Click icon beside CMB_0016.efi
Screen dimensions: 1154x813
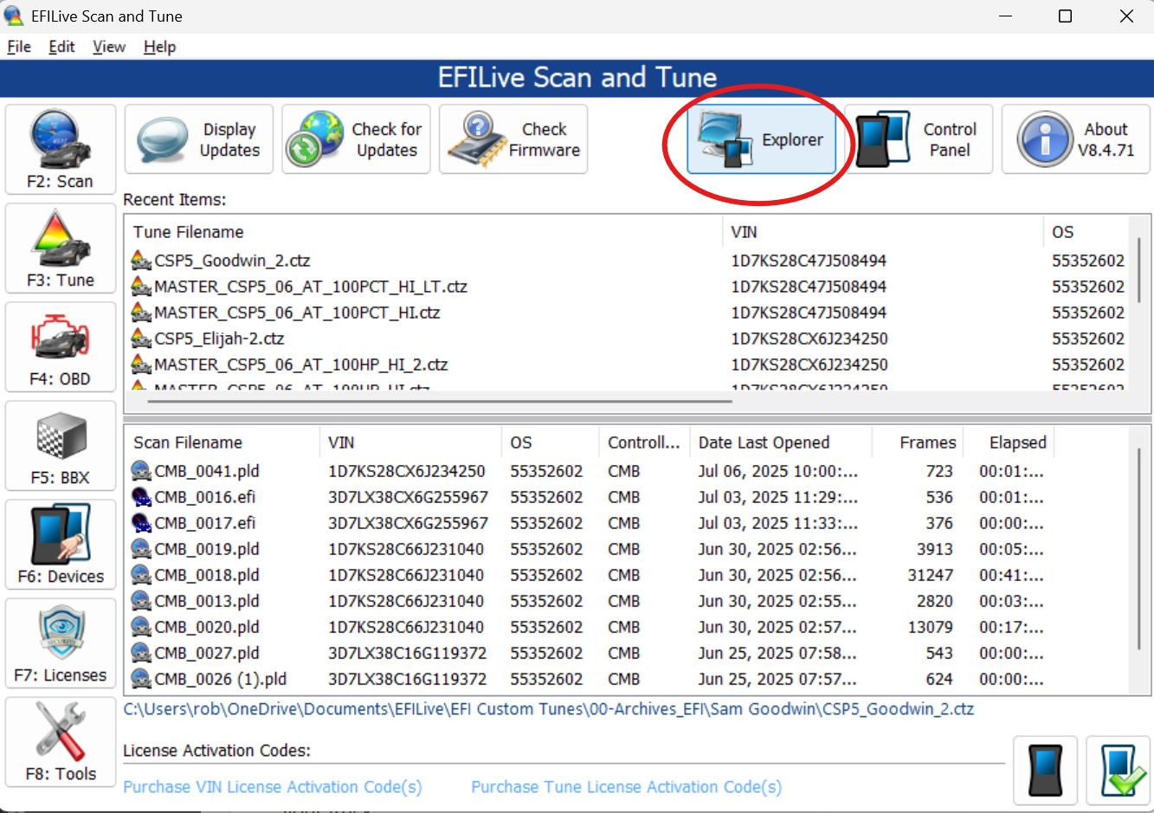pyautogui.click(x=141, y=497)
